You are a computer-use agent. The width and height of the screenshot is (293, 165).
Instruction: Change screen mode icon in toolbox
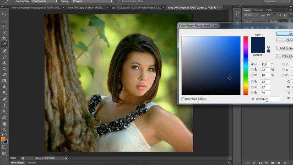(x=4, y=154)
